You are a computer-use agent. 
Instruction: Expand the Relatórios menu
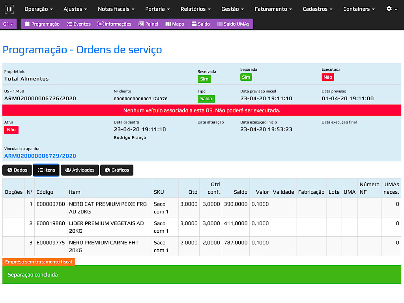point(196,9)
